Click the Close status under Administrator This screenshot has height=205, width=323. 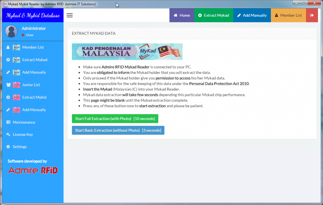pos(29,35)
